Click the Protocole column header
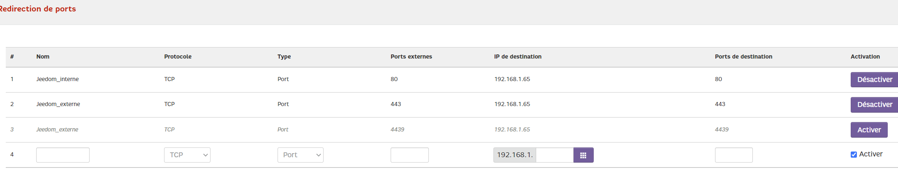 [178, 57]
